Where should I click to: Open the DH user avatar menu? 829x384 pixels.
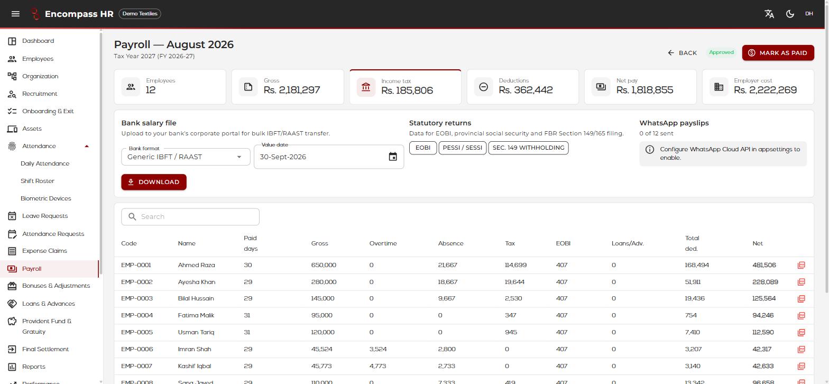[x=809, y=14]
